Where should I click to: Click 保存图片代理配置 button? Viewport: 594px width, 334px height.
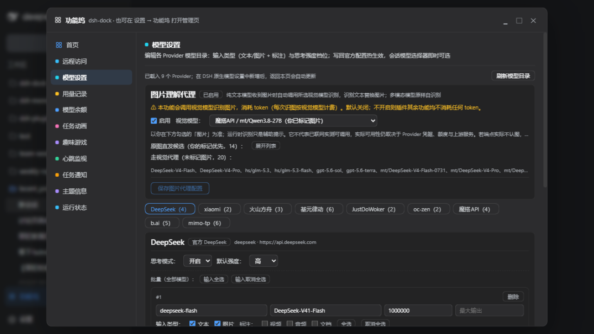point(180,188)
